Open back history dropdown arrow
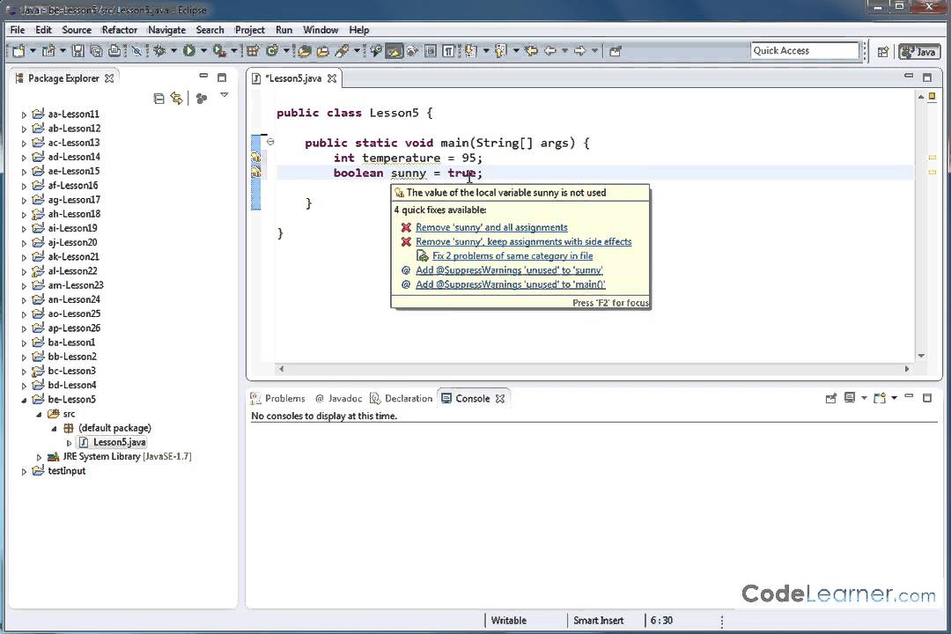The width and height of the screenshot is (951, 634). (564, 51)
